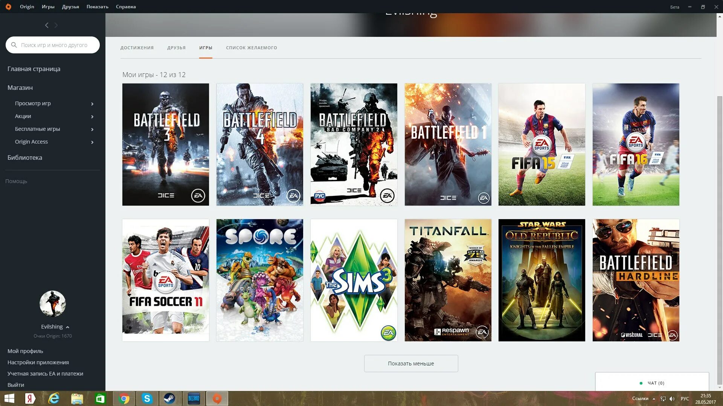
Task: Click the Origin logo icon
Action: pyautogui.click(x=8, y=7)
